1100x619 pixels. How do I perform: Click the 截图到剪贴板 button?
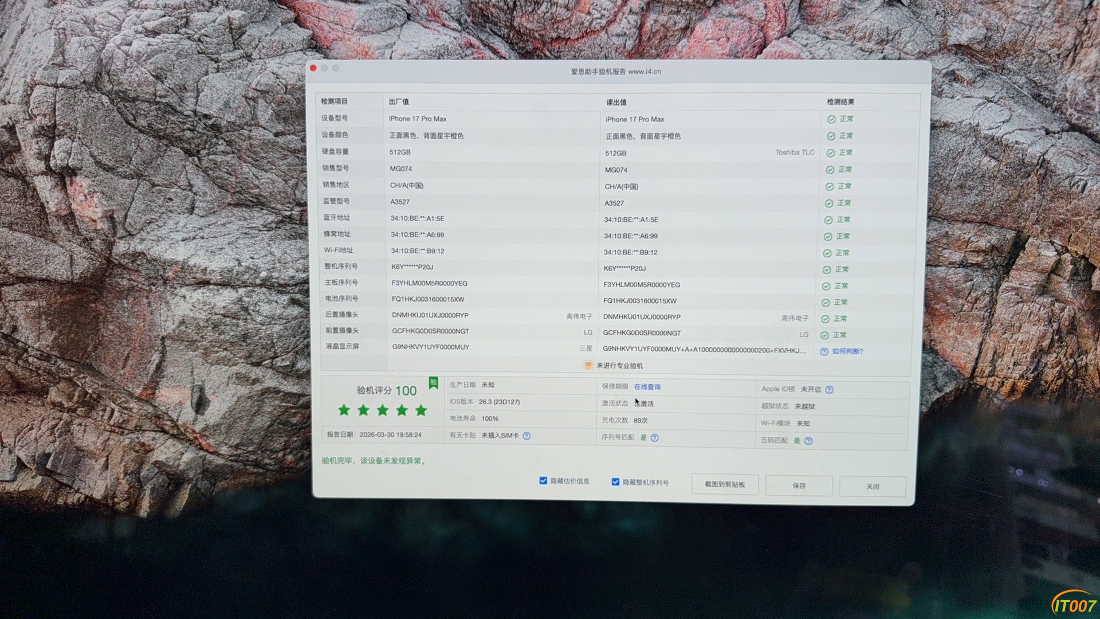[724, 484]
